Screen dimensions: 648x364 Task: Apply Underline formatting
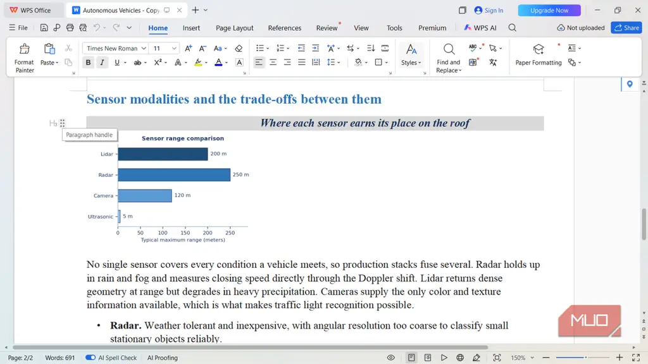117,63
